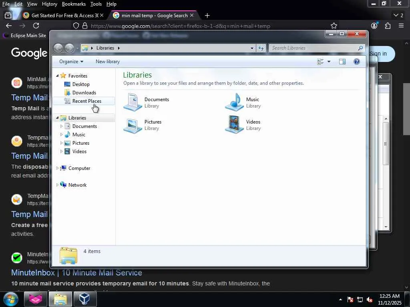This screenshot has width=410, height=307.
Task: Open the Documents library icon in main pane
Action: click(x=133, y=102)
